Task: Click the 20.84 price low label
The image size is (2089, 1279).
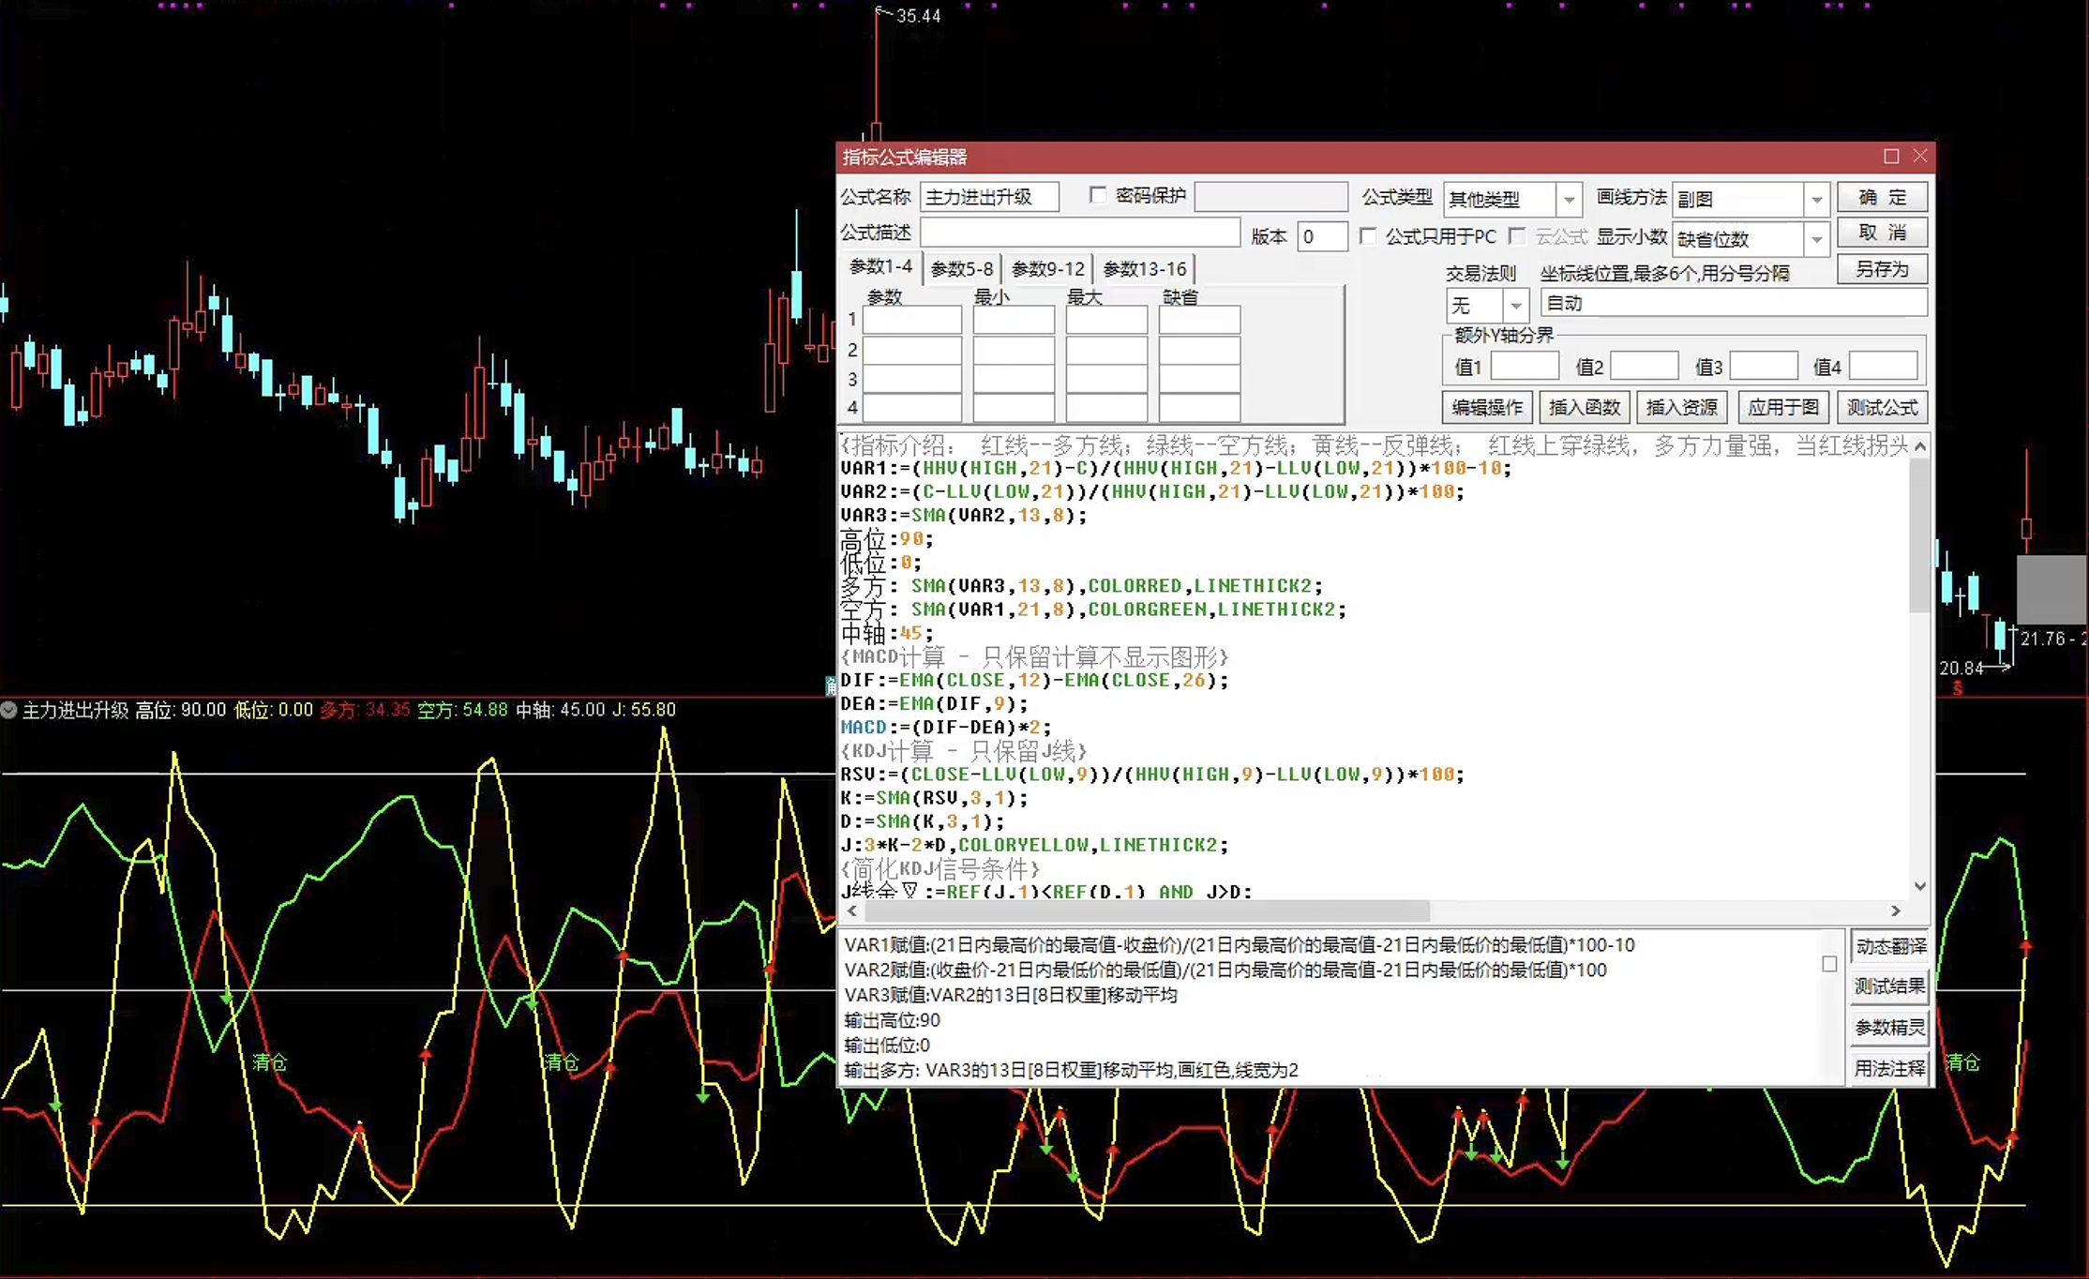Action: tap(1961, 668)
